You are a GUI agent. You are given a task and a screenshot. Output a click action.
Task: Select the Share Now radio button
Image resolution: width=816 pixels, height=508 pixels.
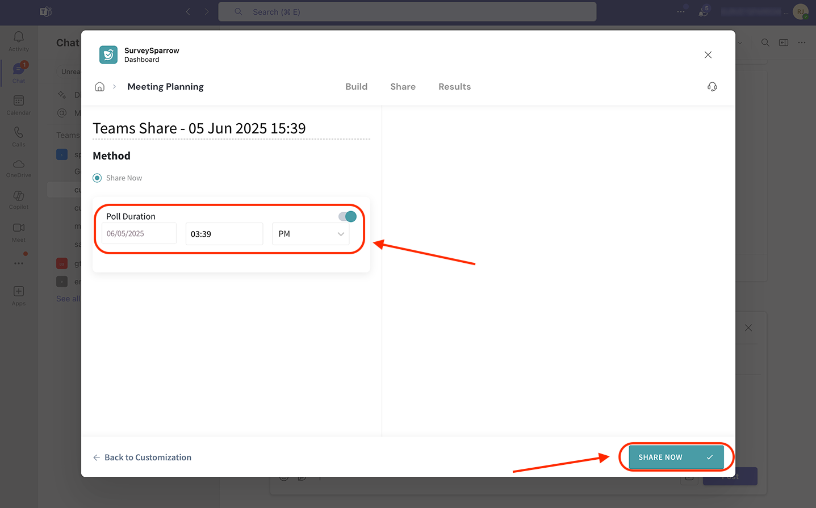click(98, 178)
